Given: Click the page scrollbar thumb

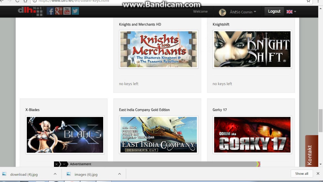Looking at the screenshot, I should click(321, 121).
